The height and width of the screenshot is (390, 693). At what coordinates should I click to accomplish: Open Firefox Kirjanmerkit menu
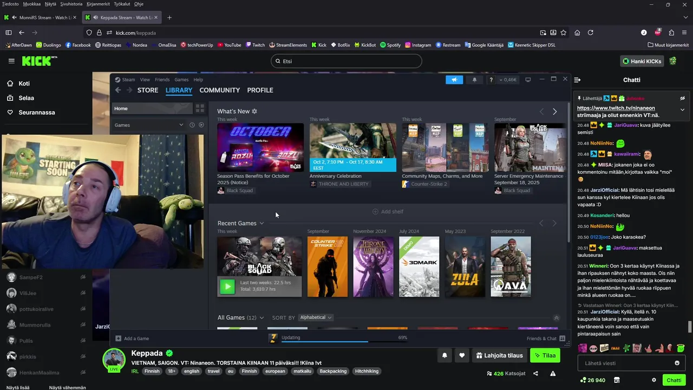pyautogui.click(x=98, y=4)
